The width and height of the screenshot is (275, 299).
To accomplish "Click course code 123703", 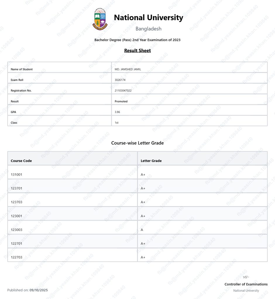I will (x=16, y=202).
